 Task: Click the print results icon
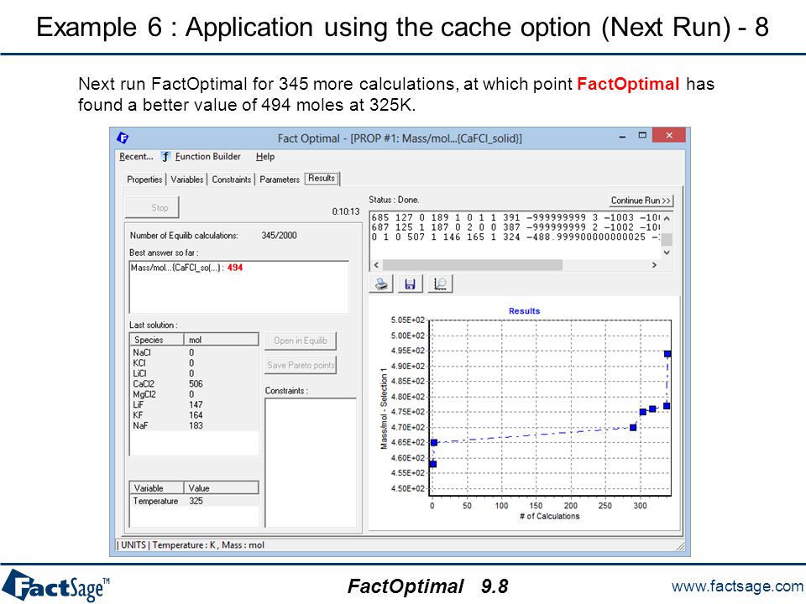(x=381, y=284)
